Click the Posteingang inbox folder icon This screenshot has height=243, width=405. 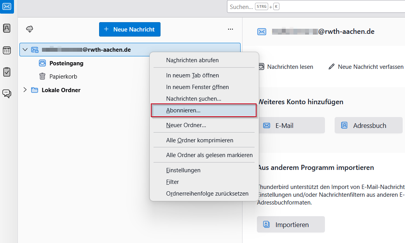[42, 63]
